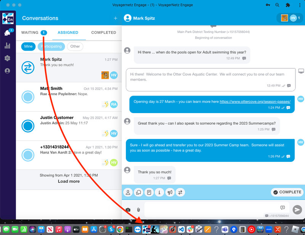Switch to the WAITING tab
305x235 pixels.
tap(34, 33)
